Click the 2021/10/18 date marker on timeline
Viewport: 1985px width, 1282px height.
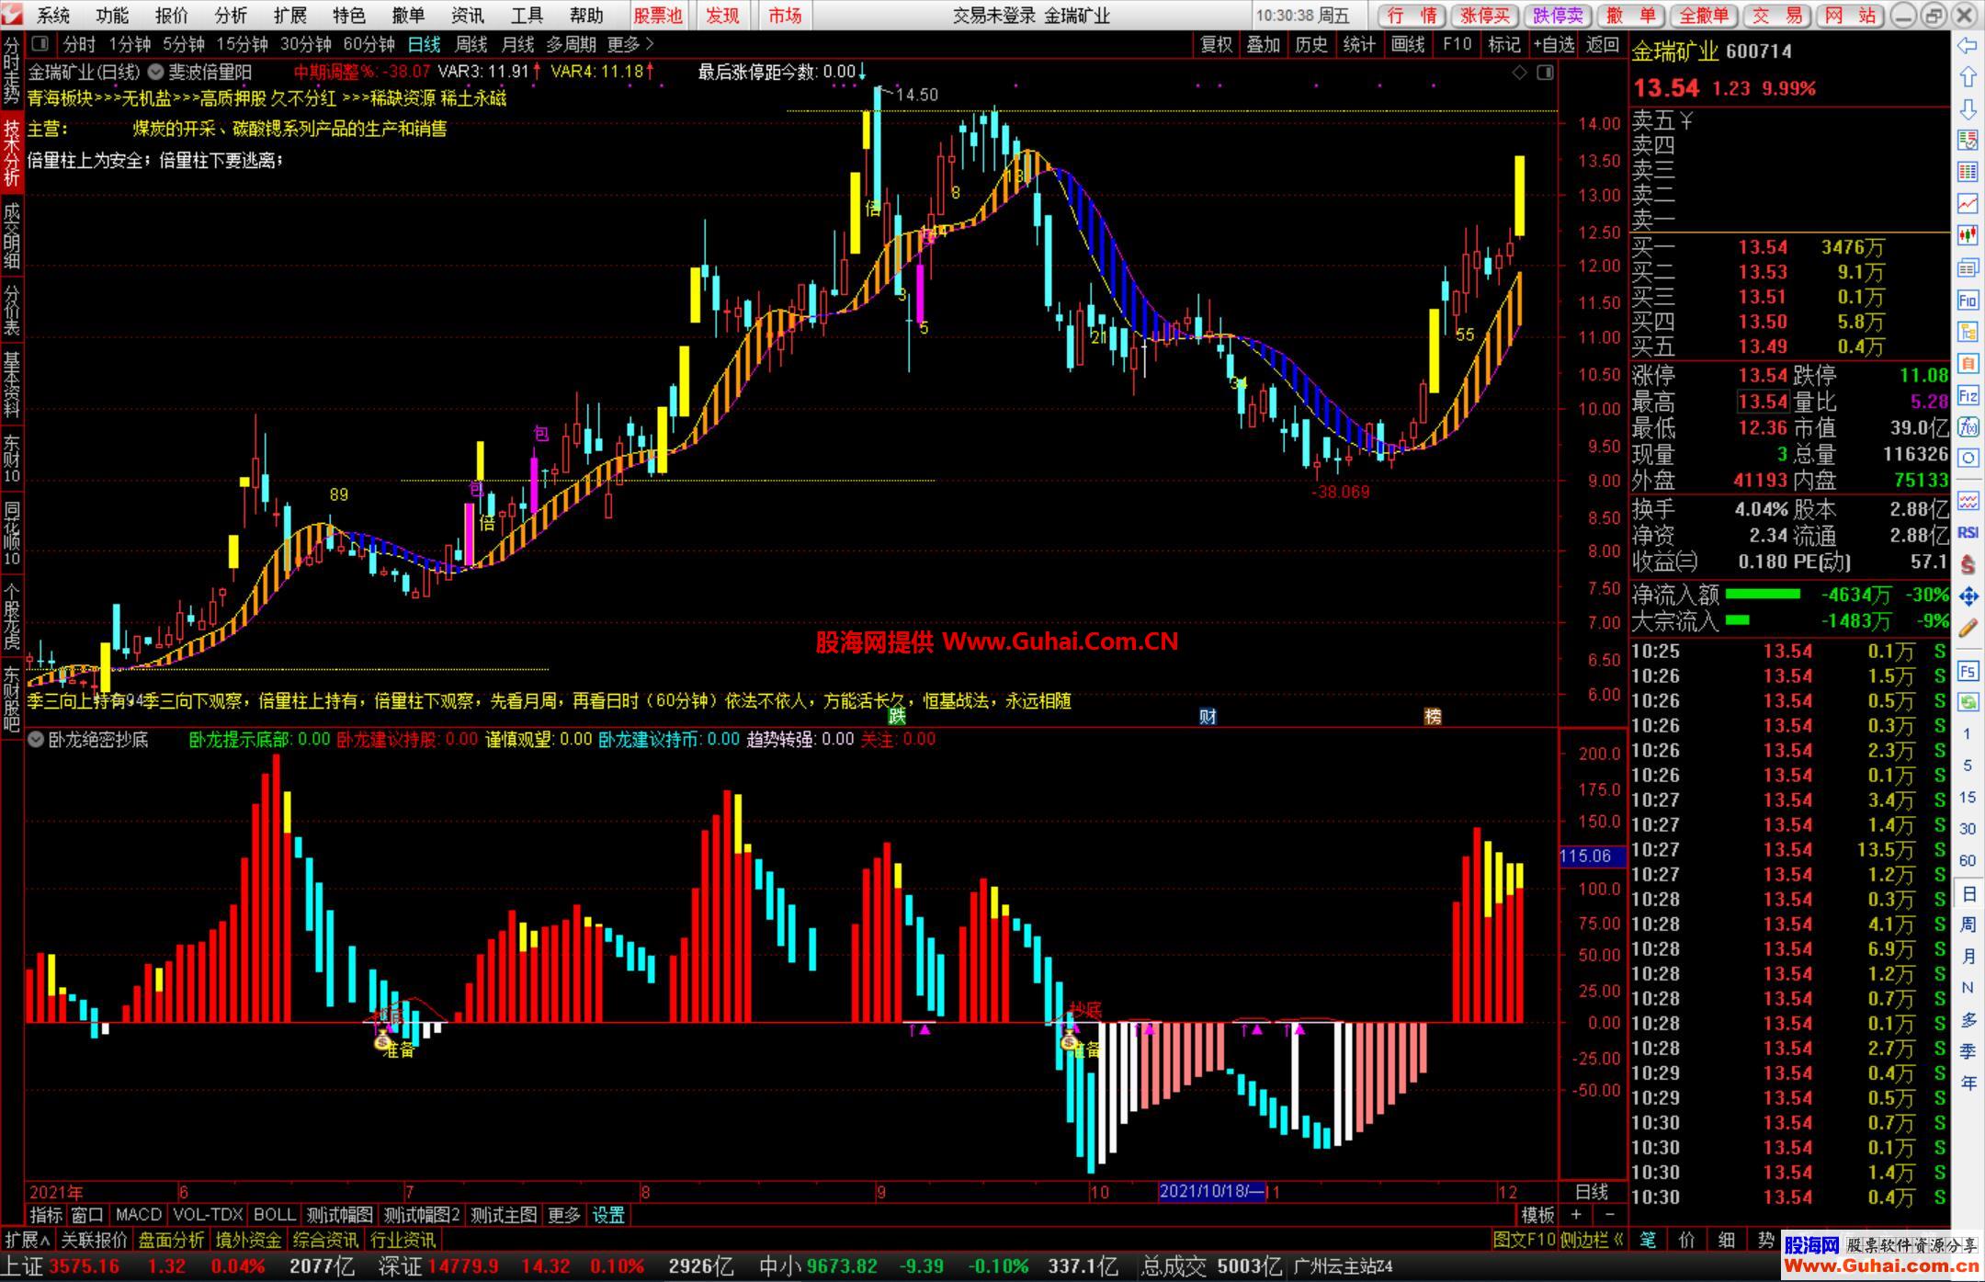1213,1192
